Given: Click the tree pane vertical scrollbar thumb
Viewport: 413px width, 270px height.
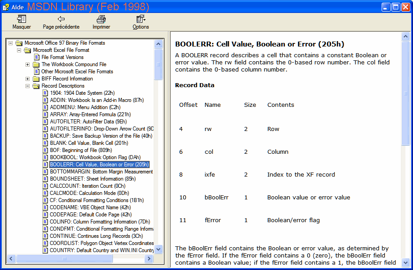Looking at the screenshot, I should (159, 64).
